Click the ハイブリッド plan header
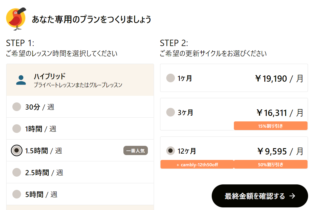317x210 pixels. point(80,80)
